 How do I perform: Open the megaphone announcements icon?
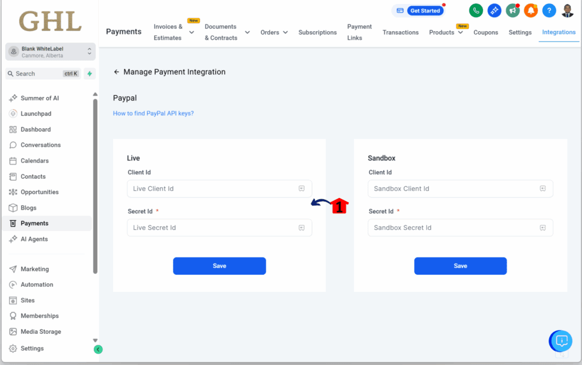(x=513, y=10)
